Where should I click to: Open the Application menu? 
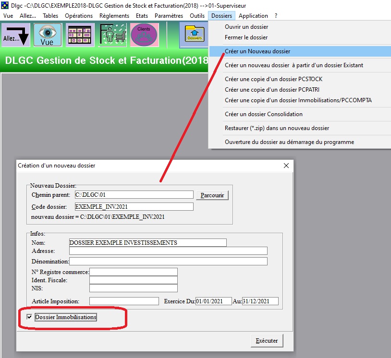pyautogui.click(x=253, y=16)
